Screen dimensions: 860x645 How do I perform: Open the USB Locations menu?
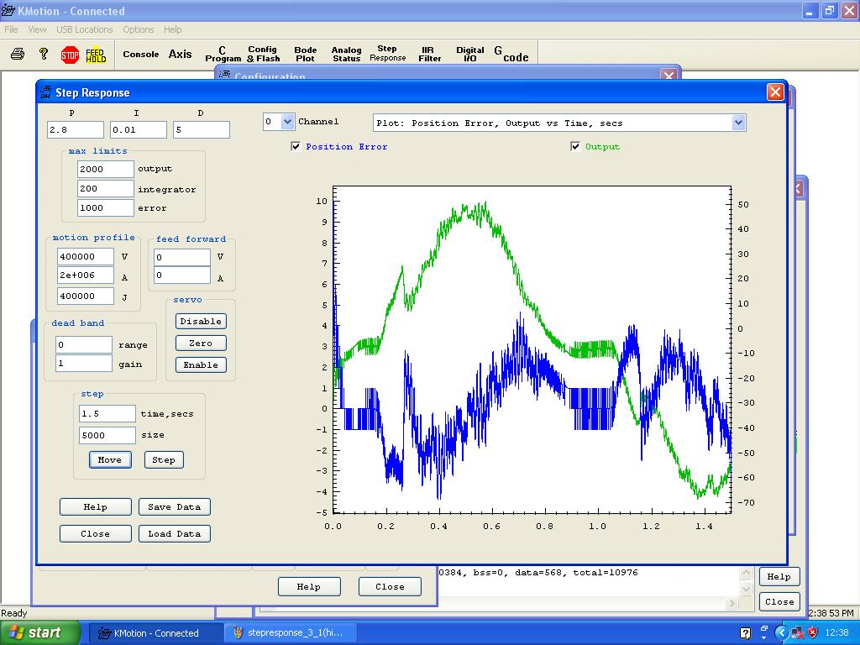coord(84,29)
